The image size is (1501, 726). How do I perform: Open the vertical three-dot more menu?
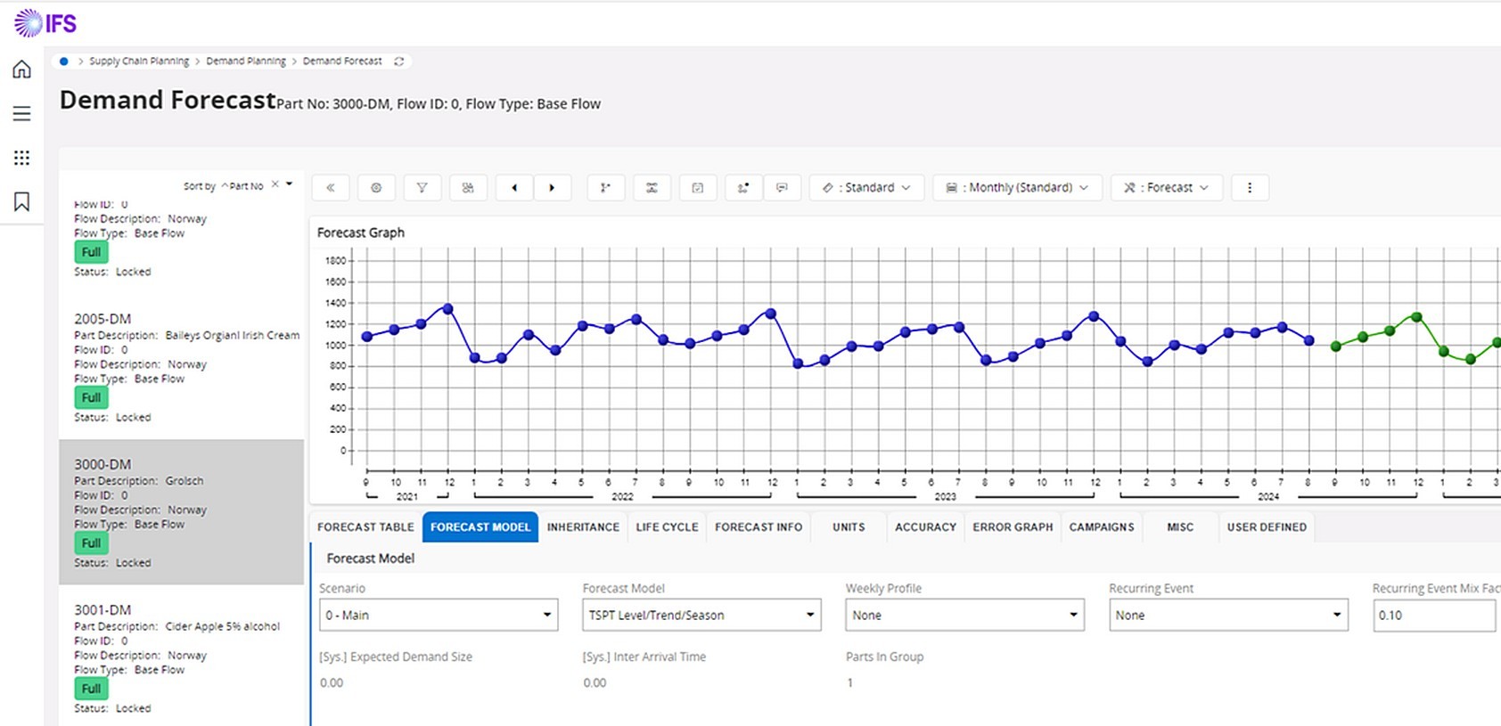click(x=1249, y=188)
